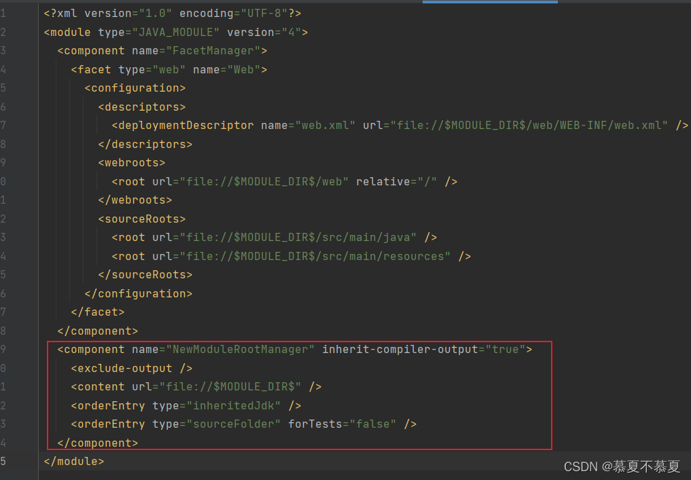691x480 pixels.
Task: Place cursor on closing </descriptors> tag
Action: pos(145,145)
